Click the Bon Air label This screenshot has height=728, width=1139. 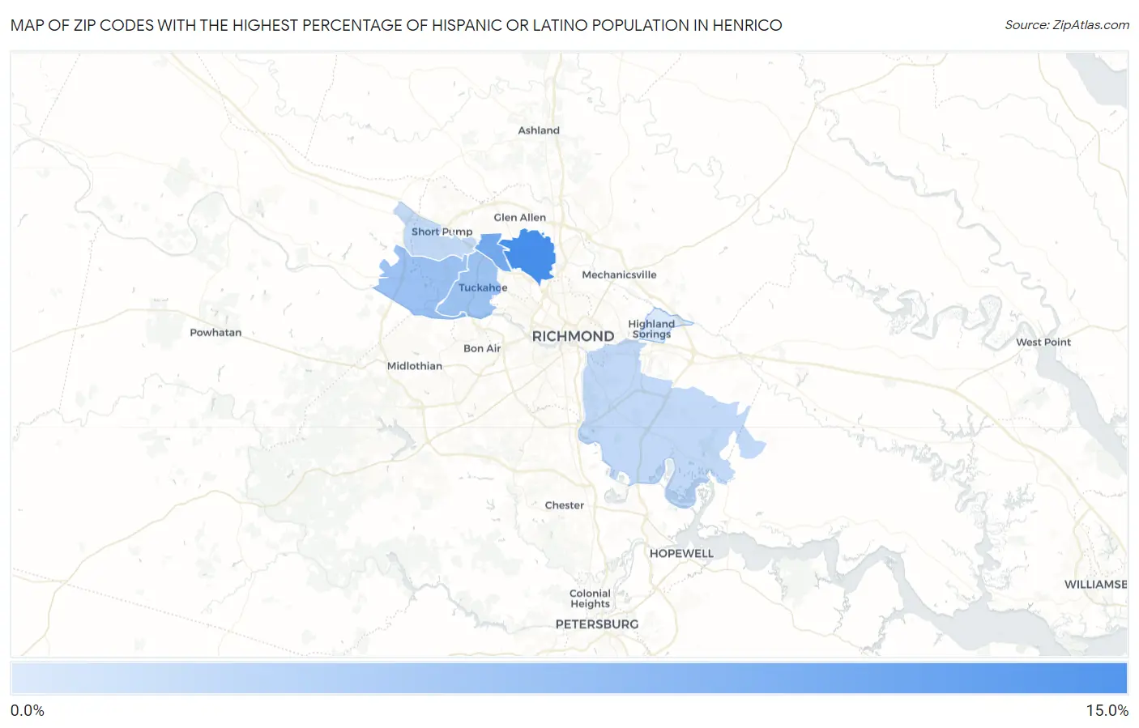[x=482, y=348]
